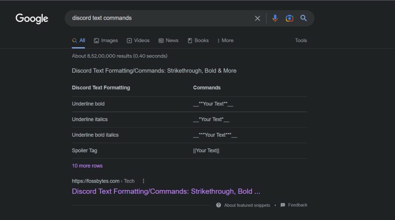Open the Discord Text Formatting/Commands result link
This screenshot has height=220, width=395.
[x=166, y=191]
